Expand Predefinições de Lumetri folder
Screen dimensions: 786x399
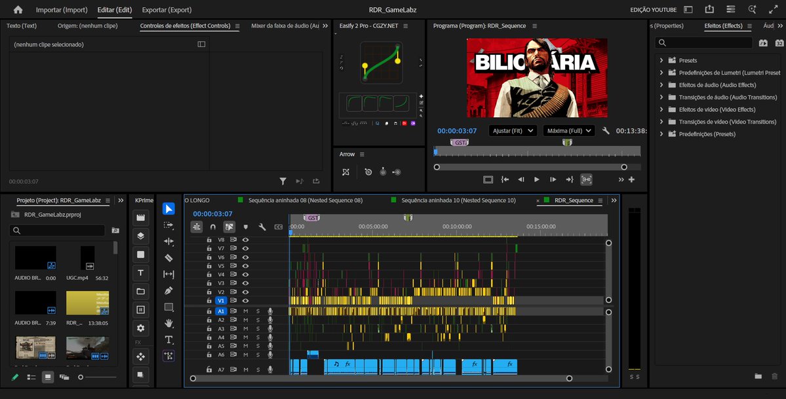click(661, 73)
